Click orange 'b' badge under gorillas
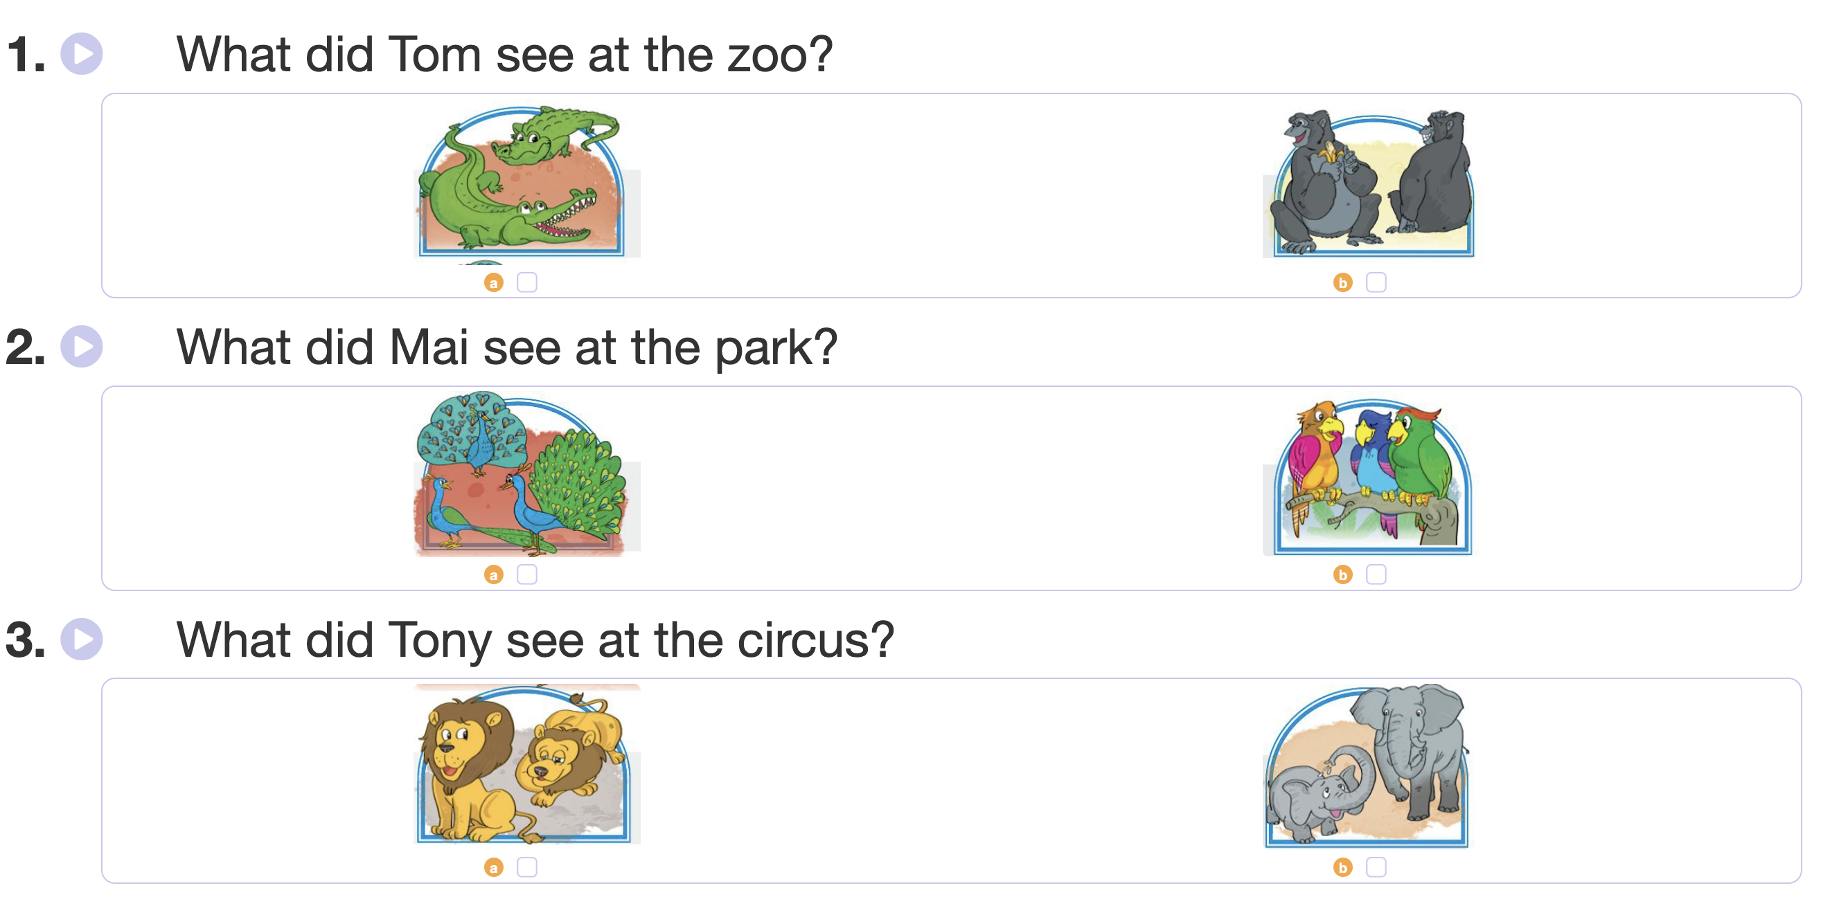The image size is (1830, 915). click(1342, 282)
